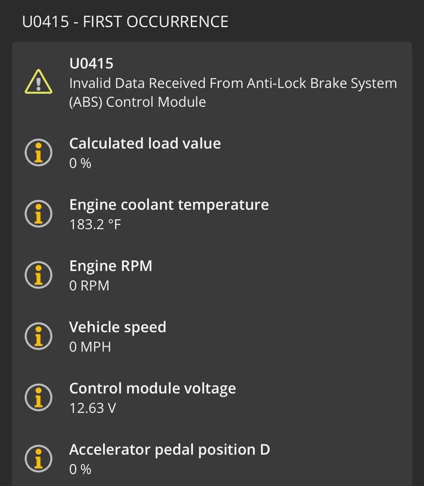This screenshot has height=486, width=424.
Task: Click the 183.2 °F coolant reading
Action: (x=95, y=224)
